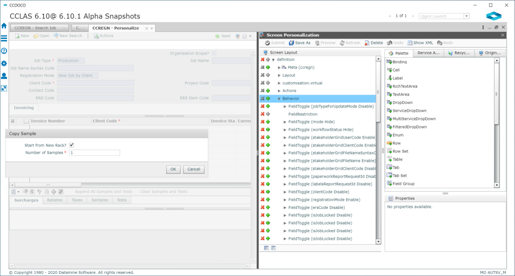515x276 pixels.
Task: Open the hamburger menu in left sidebar
Action: pyautogui.click(x=4, y=38)
